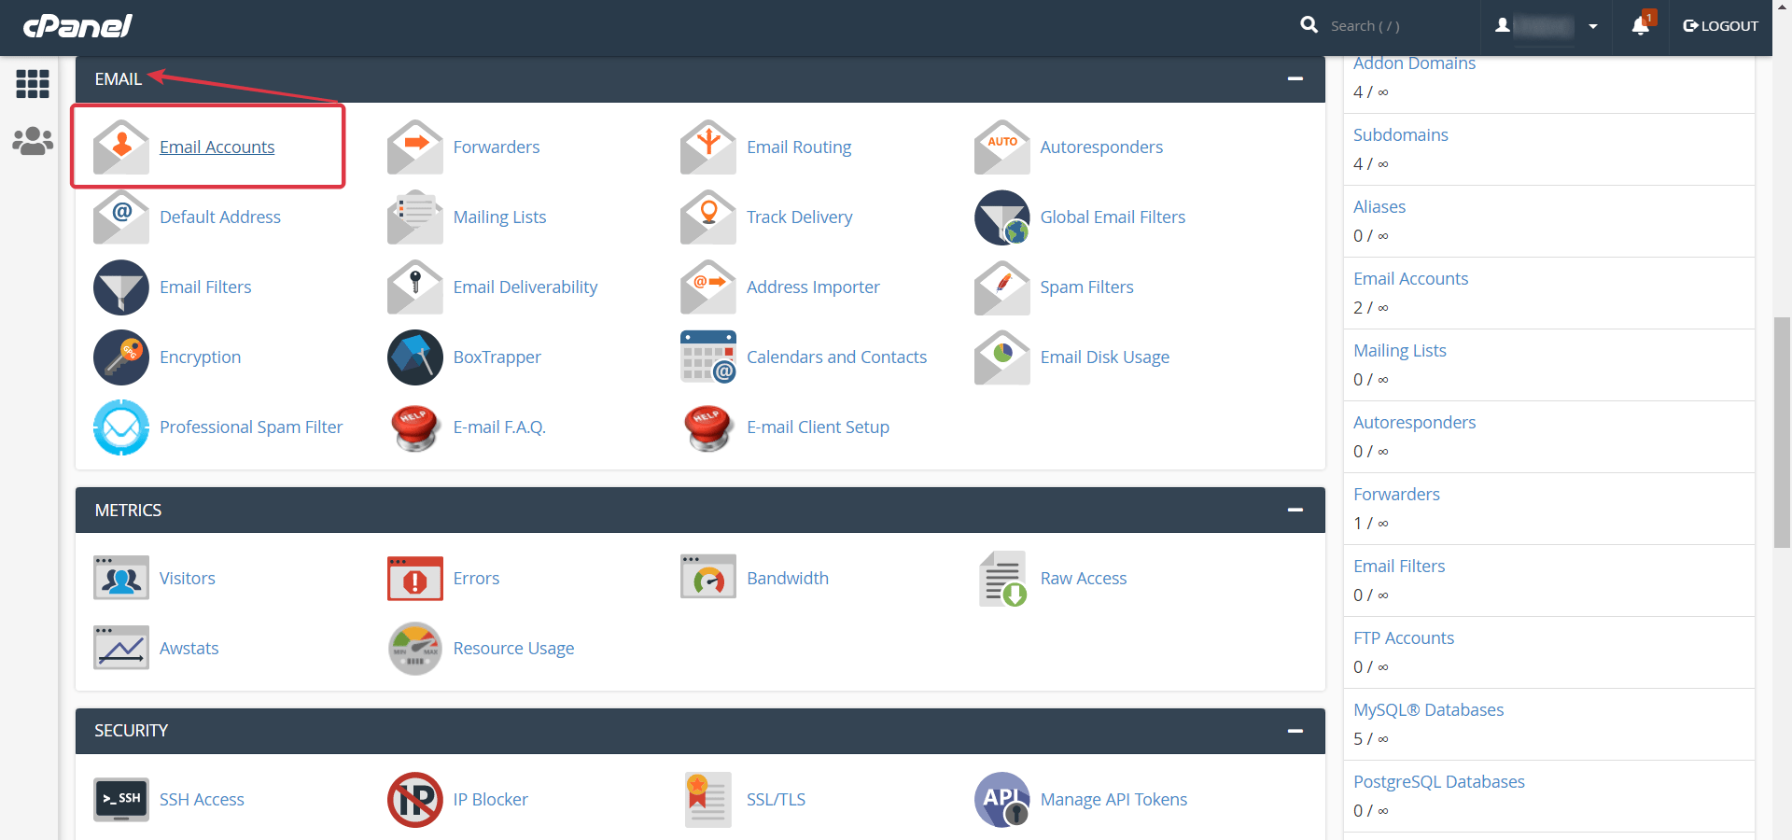Screen dimensions: 1792x840
Task: Open the Manage API Tokens icon
Action: pyautogui.click(x=1002, y=800)
